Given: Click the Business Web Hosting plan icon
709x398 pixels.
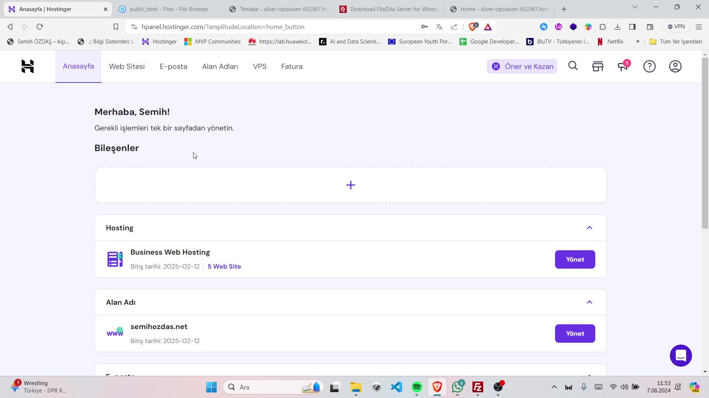Looking at the screenshot, I should point(115,259).
